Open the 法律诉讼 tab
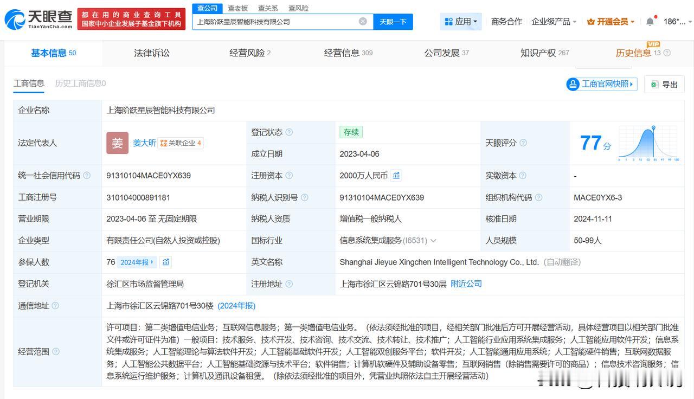694x399 pixels. [152, 53]
